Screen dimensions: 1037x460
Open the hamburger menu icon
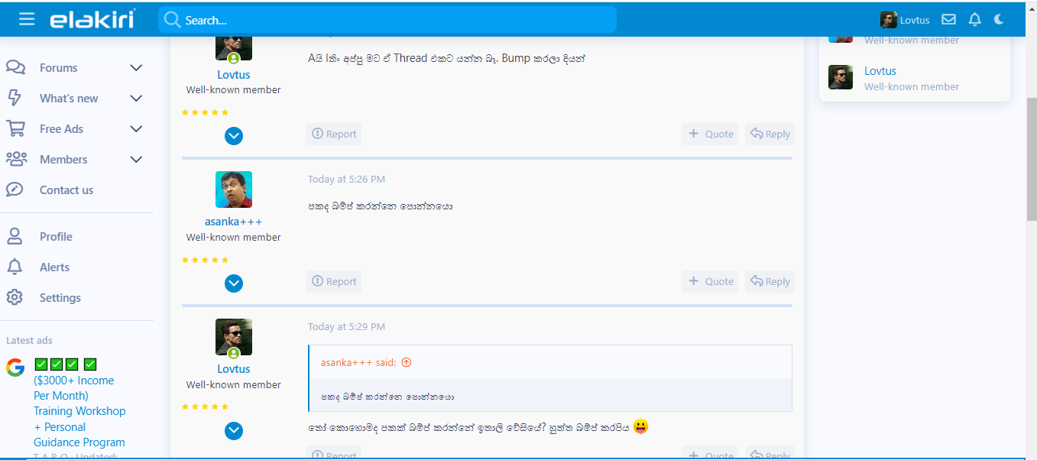pyautogui.click(x=27, y=19)
